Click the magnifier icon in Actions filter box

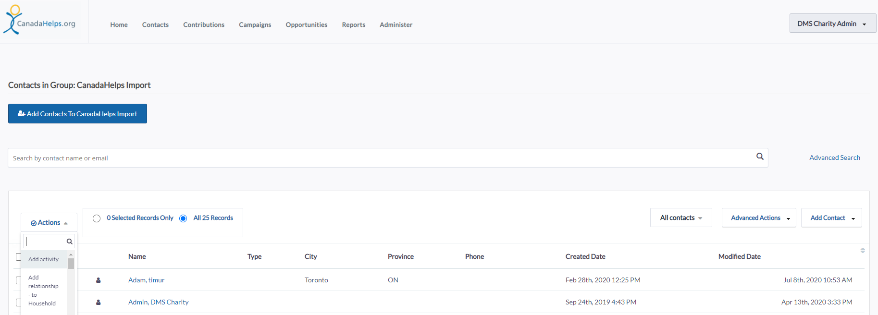(x=70, y=242)
